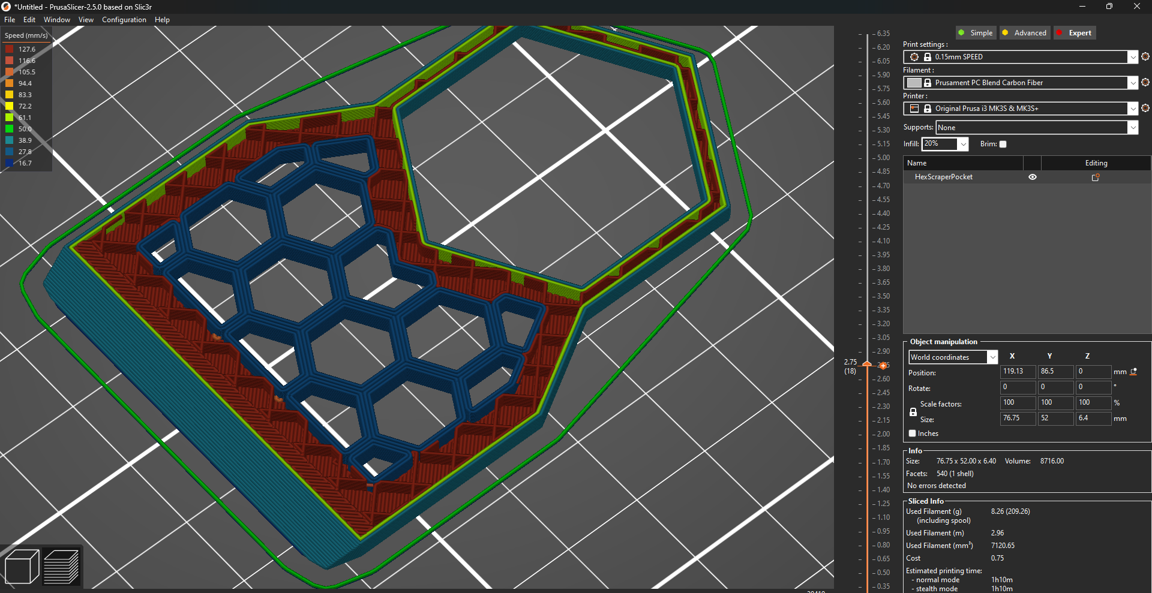Open Print settings gear beside 0.15mm SPEED
This screenshot has height=593, width=1152.
pyautogui.click(x=1145, y=56)
